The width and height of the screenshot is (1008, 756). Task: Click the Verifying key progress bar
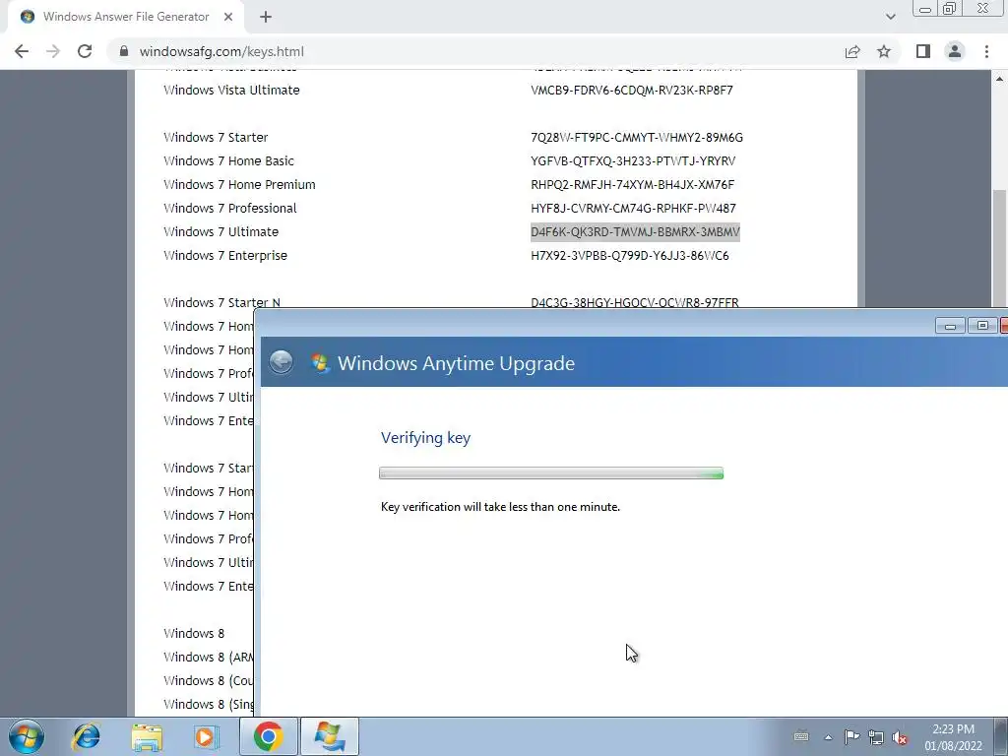(551, 473)
